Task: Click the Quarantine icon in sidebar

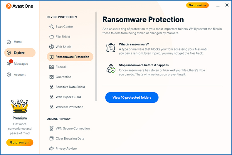Action: tap(51, 77)
